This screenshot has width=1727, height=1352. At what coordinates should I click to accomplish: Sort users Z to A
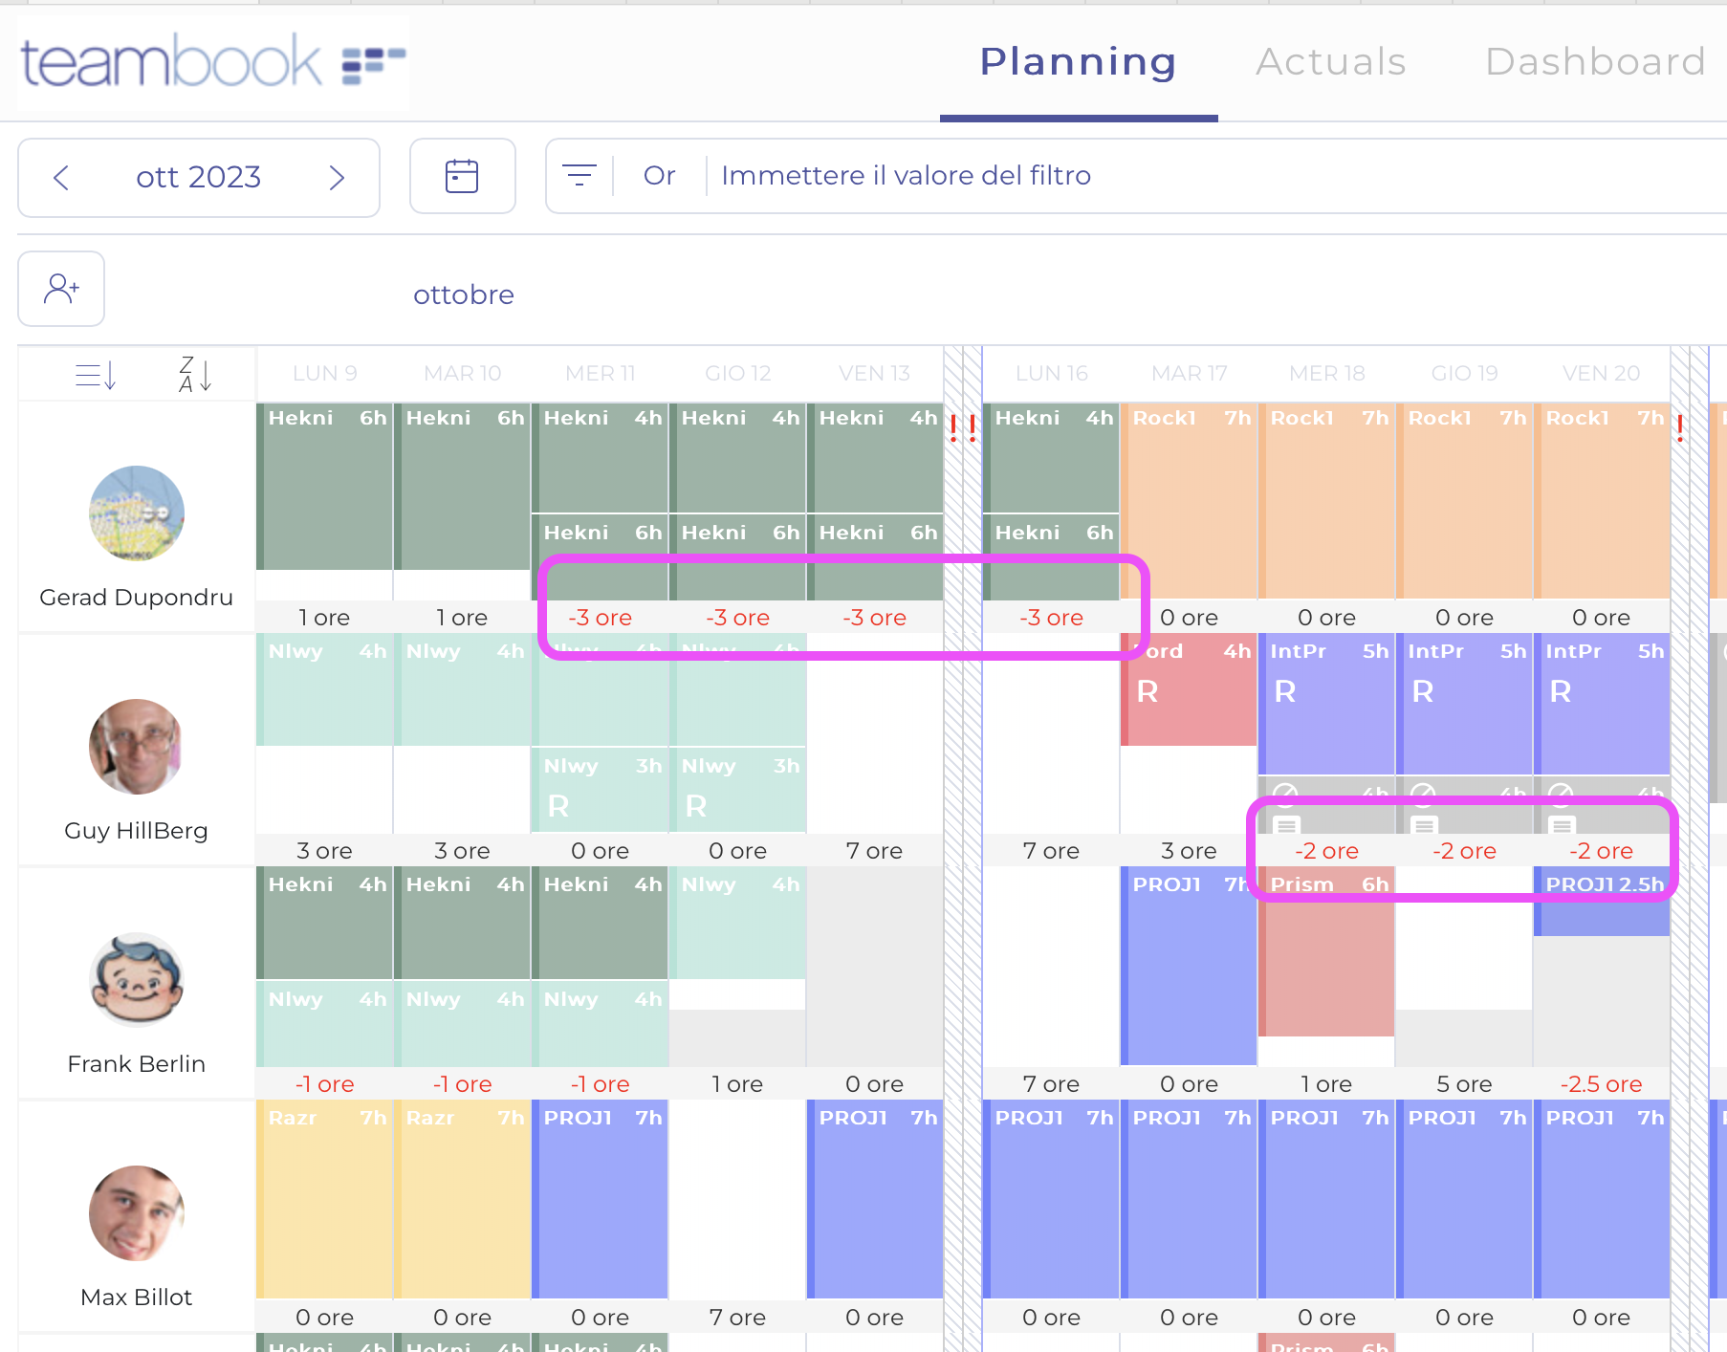tap(195, 375)
